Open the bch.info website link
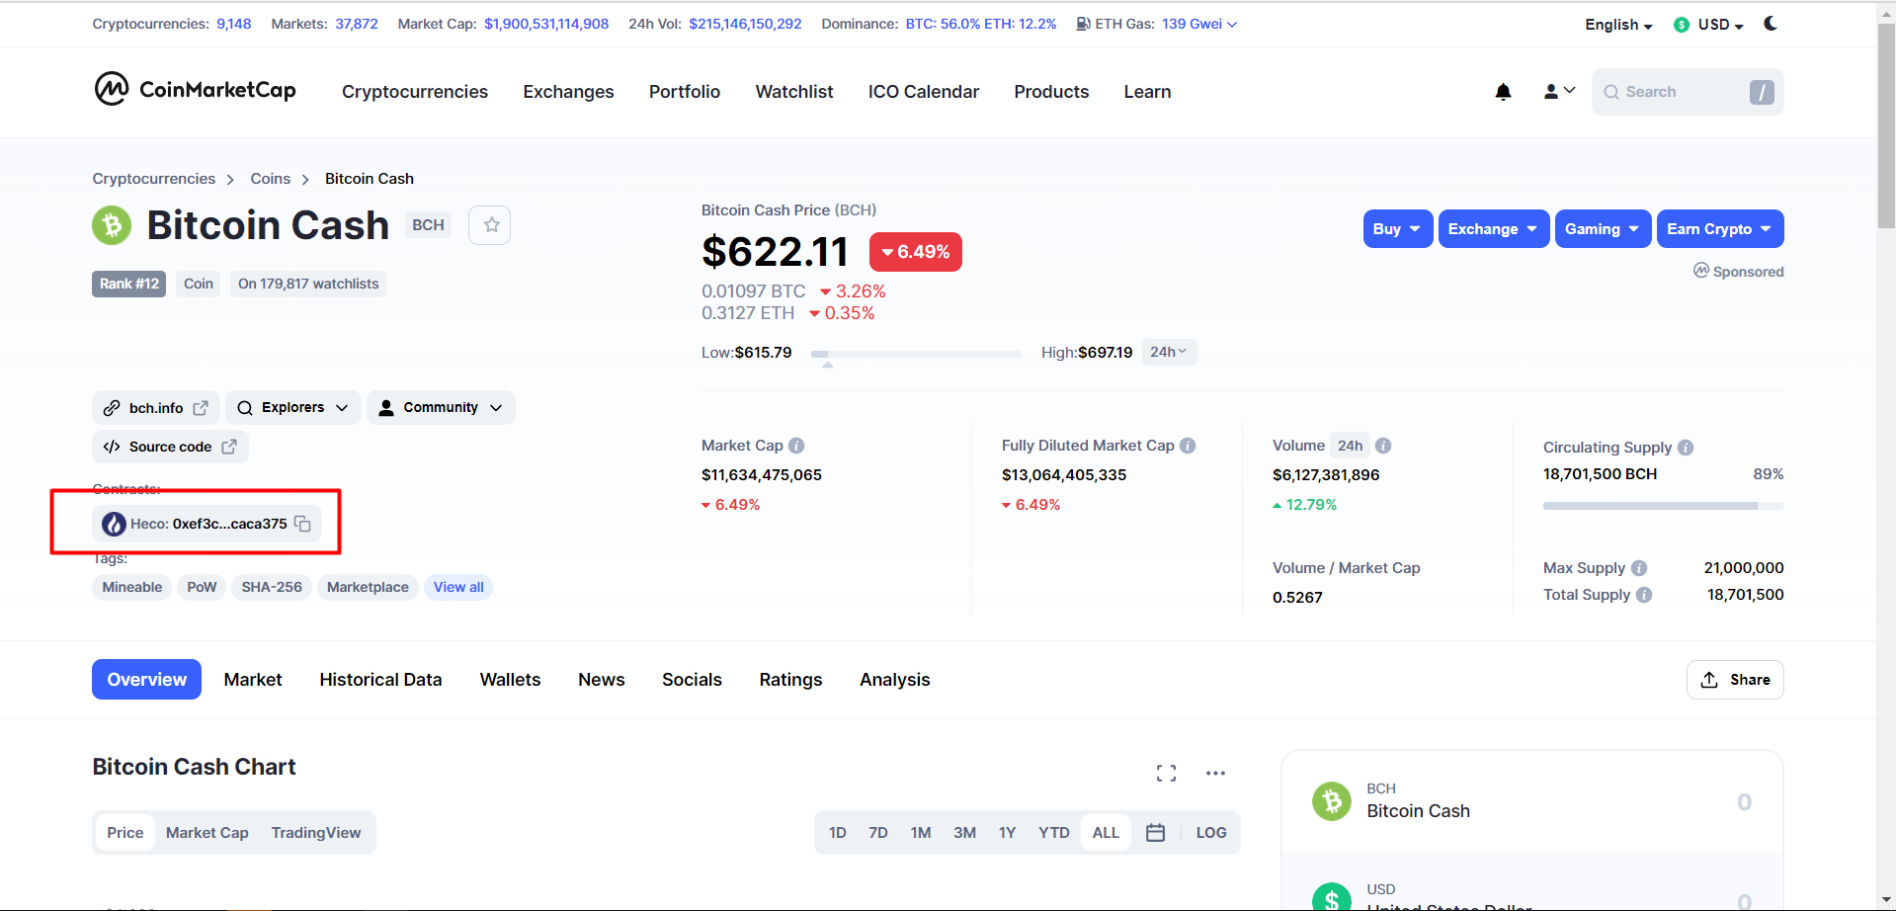The image size is (1896, 911). [x=156, y=407]
